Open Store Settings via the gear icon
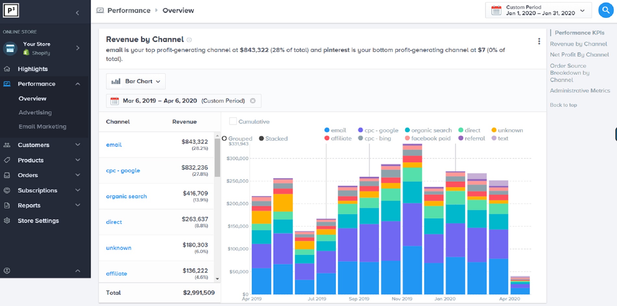 click(7, 221)
